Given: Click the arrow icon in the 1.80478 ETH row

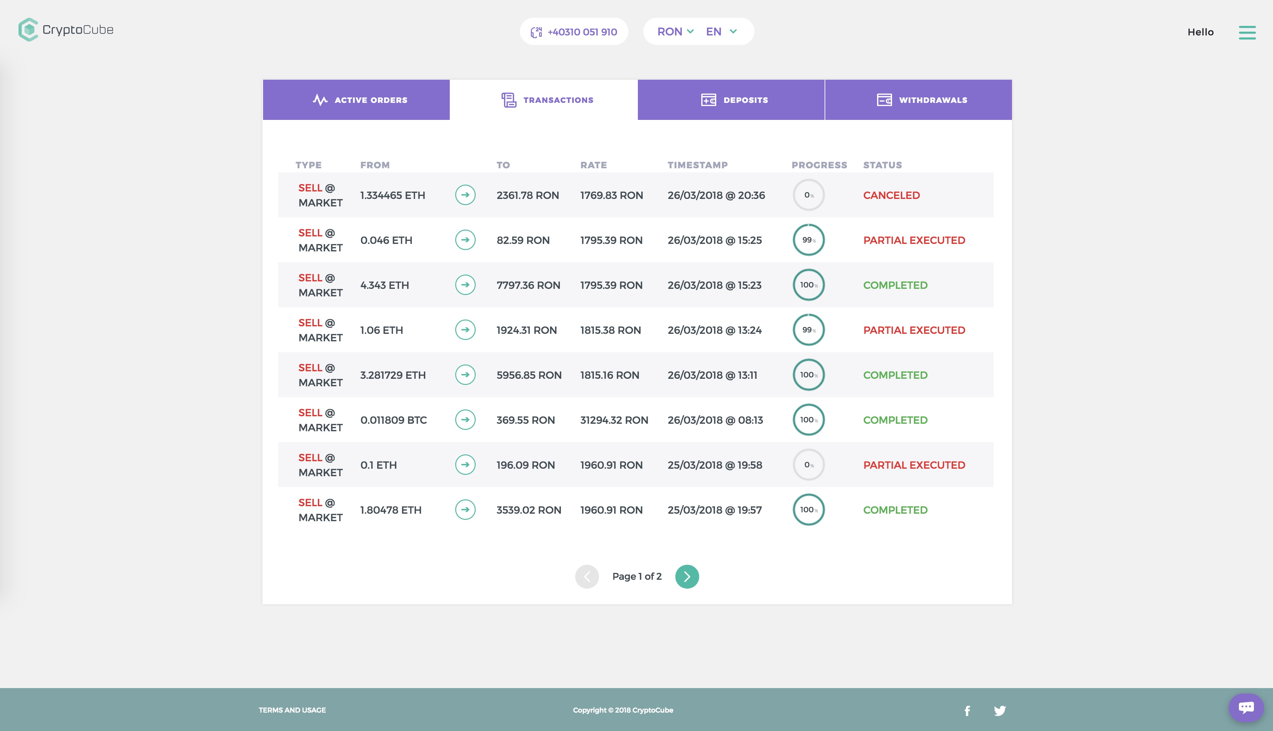Looking at the screenshot, I should [465, 510].
